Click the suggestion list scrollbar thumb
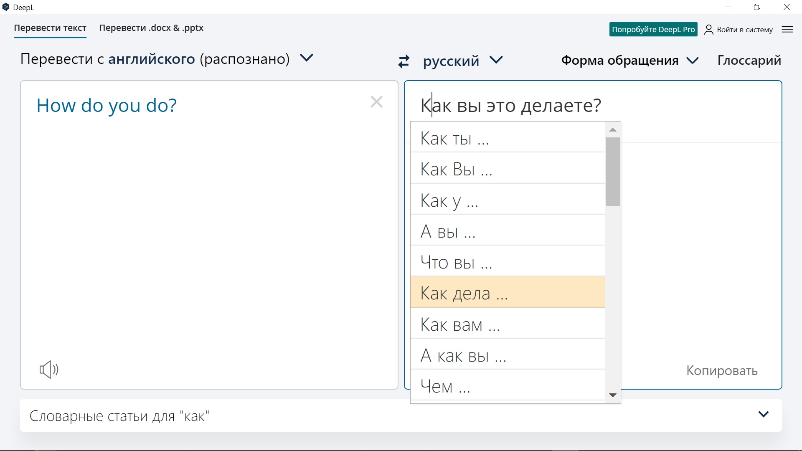 click(x=613, y=172)
